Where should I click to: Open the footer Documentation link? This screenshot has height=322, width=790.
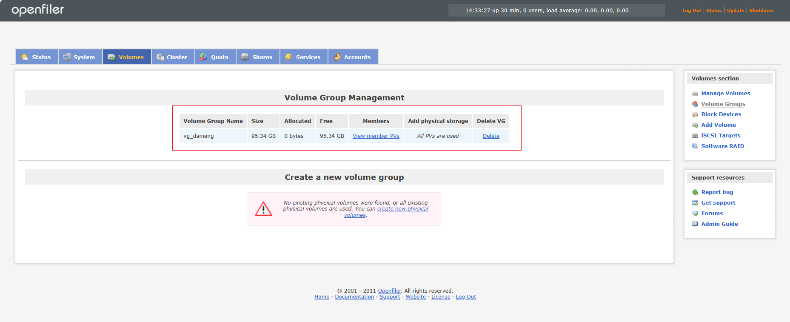354,297
